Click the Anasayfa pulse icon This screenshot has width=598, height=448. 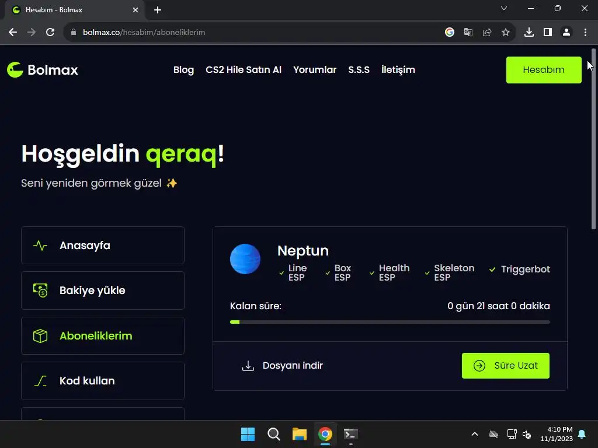tap(40, 246)
